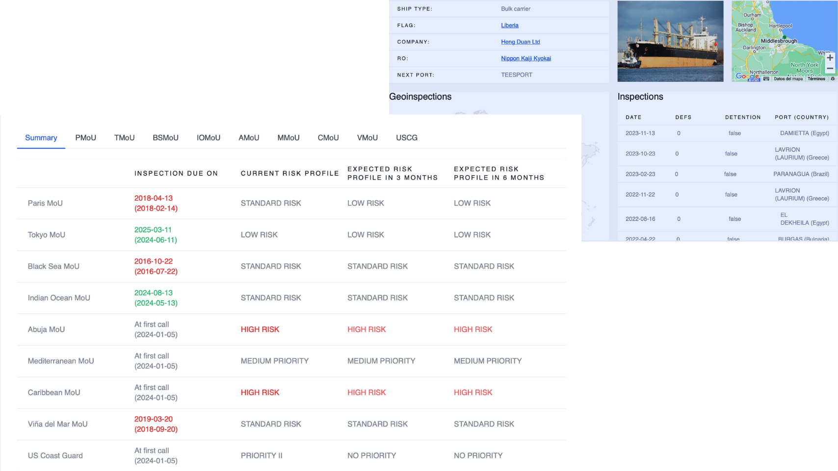Viewport: 838px width, 471px height.
Task: Click the Google logo on map
Action: tap(747, 76)
